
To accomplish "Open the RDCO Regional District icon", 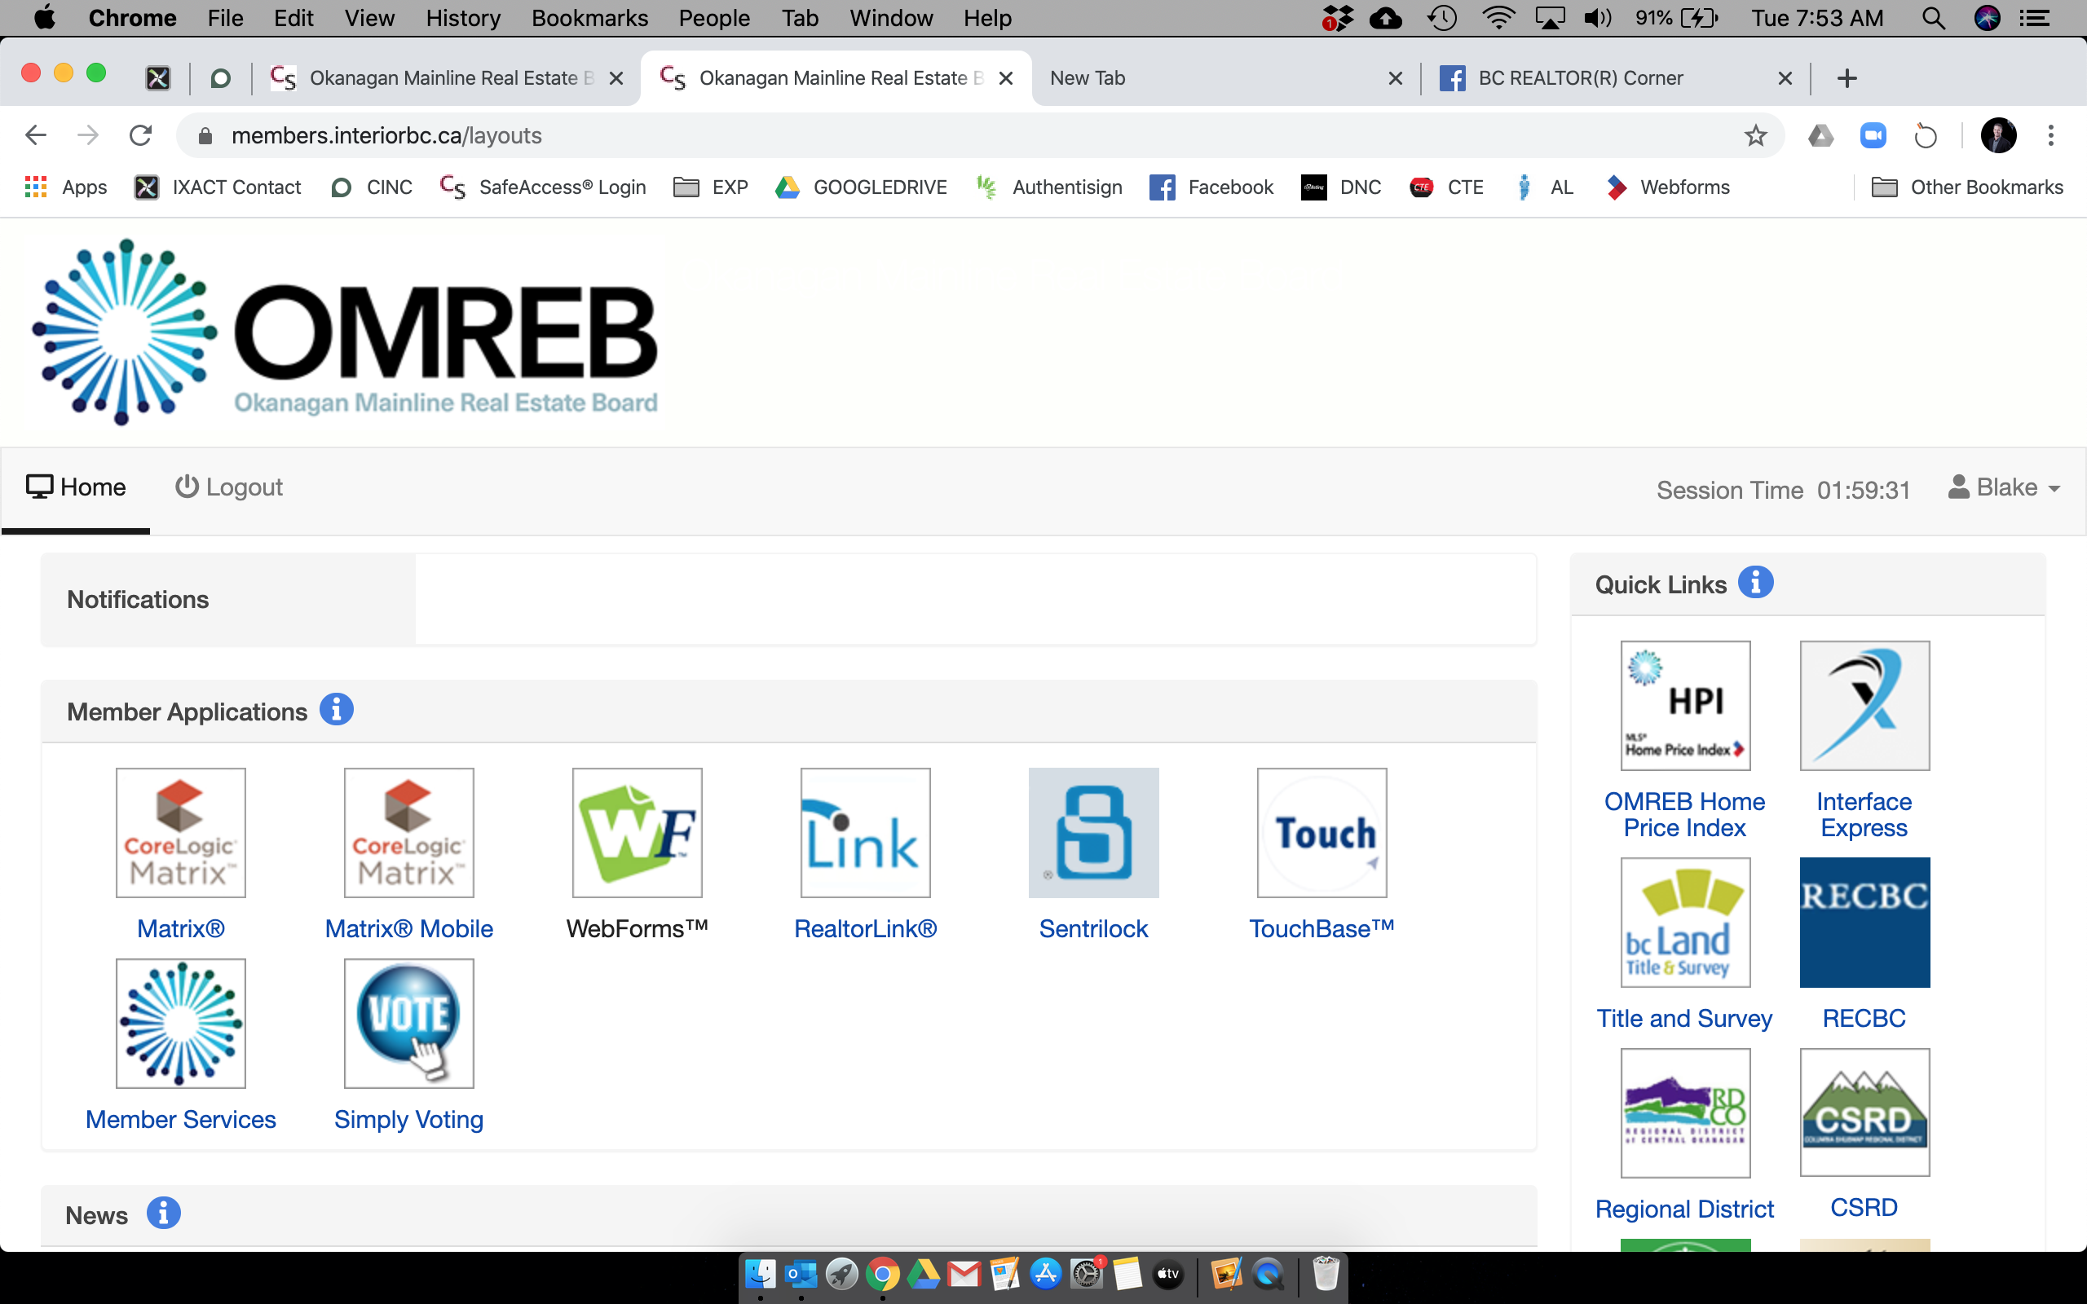I will [x=1685, y=1112].
